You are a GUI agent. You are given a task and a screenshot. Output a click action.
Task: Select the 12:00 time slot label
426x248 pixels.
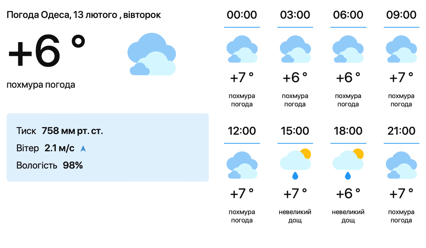pos(242,131)
